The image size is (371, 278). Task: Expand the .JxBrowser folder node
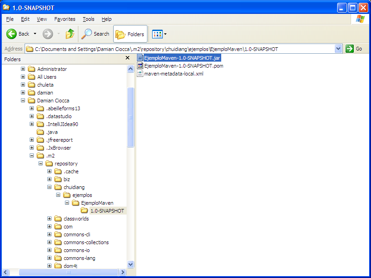(x=32, y=147)
